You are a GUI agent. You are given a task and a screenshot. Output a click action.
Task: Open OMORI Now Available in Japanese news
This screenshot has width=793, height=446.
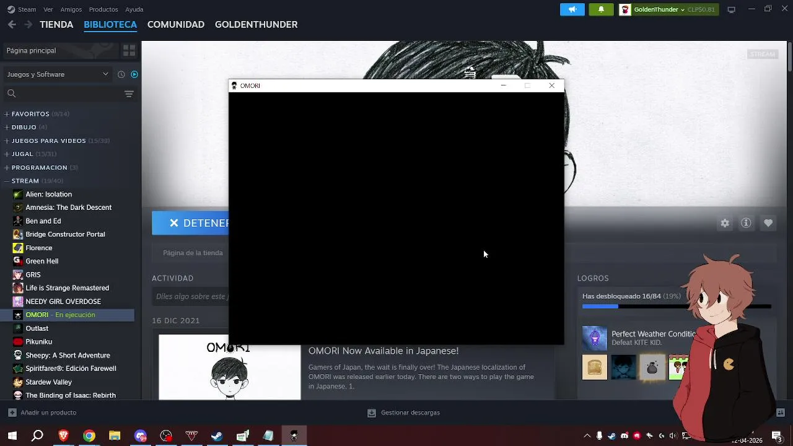(x=383, y=351)
